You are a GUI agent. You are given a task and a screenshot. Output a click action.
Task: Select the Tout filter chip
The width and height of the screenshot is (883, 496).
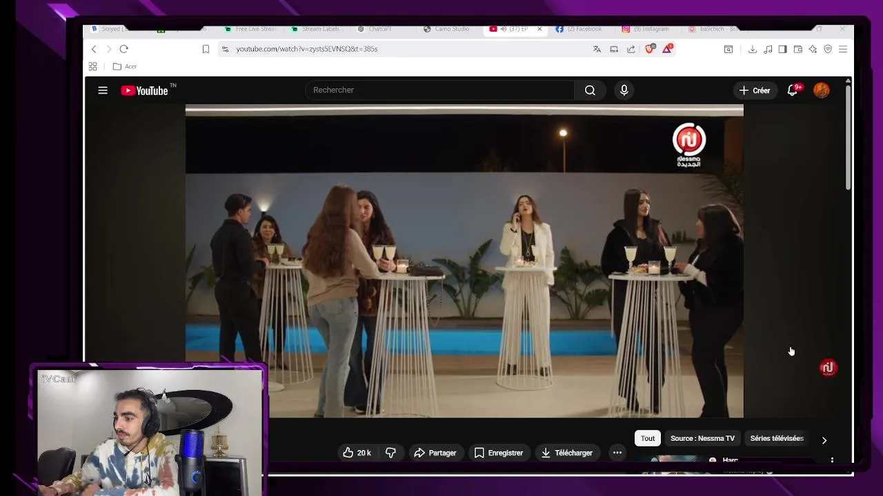(x=648, y=438)
